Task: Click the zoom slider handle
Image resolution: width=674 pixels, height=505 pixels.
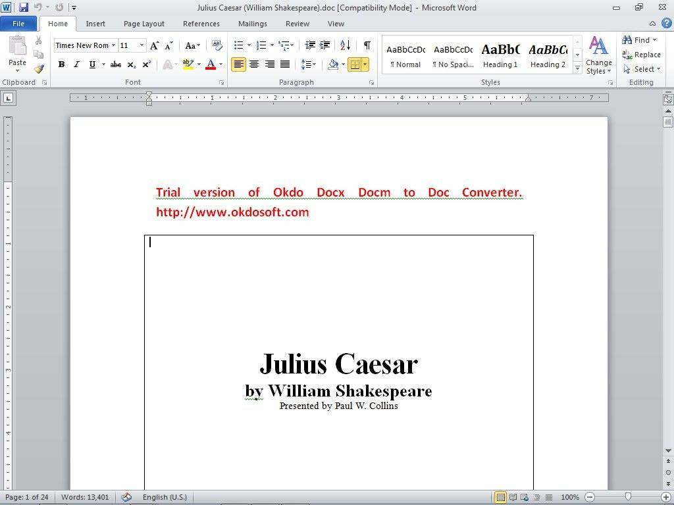Action: (x=628, y=497)
